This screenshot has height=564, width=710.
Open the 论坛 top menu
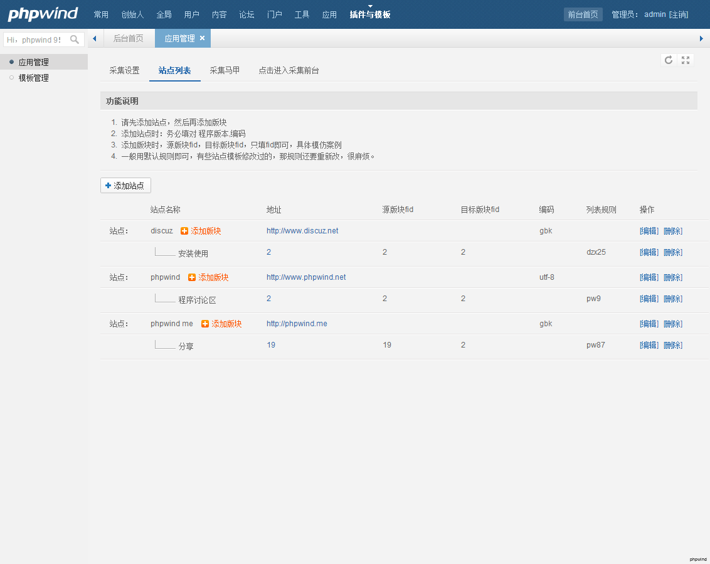[x=246, y=14]
